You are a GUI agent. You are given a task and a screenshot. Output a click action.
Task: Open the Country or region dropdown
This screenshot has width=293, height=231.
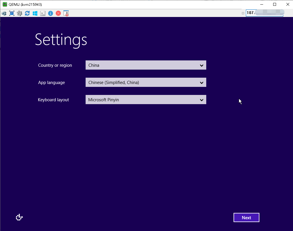pos(146,65)
